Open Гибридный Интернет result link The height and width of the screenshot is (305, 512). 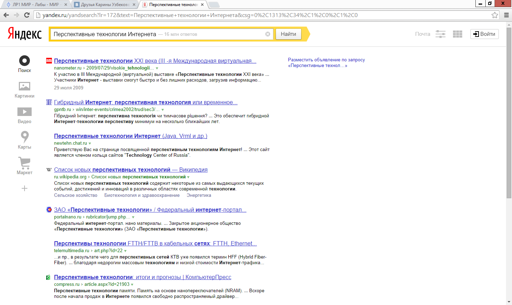146,102
